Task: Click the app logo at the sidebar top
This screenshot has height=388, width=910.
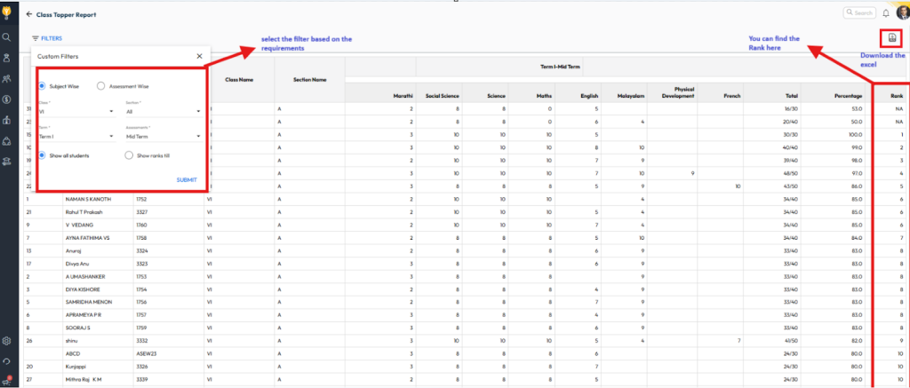Action: [x=7, y=12]
